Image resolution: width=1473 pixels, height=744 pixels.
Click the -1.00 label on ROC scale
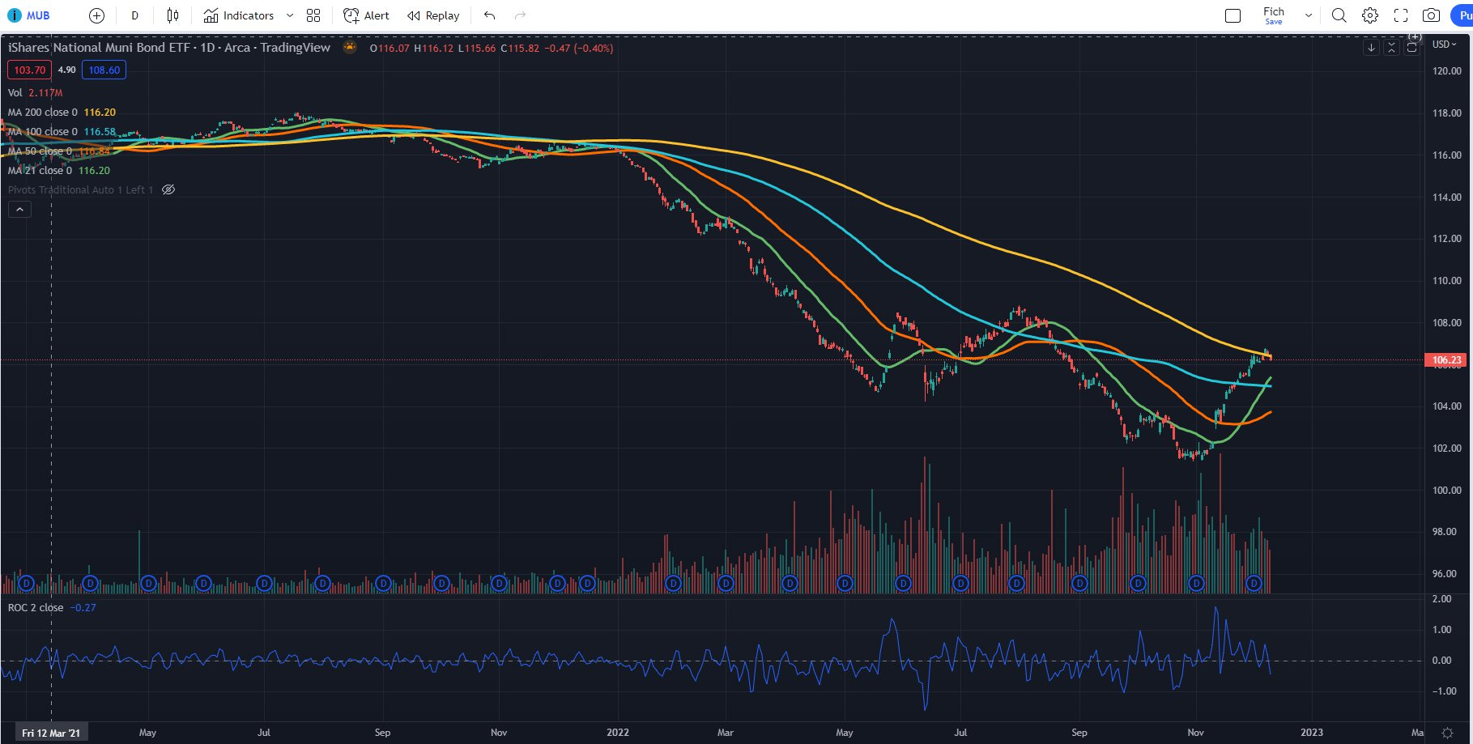pos(1444,691)
